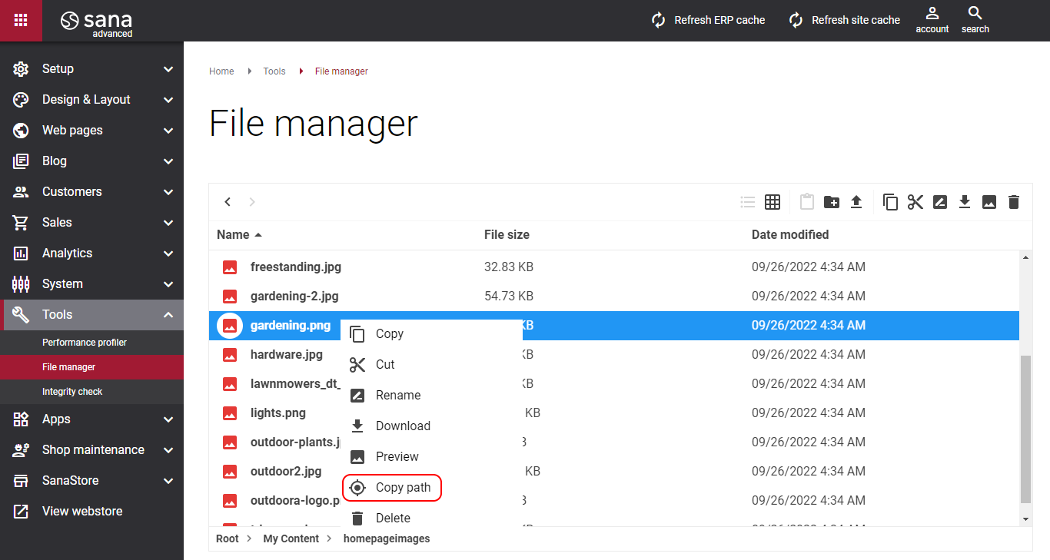
Task: Sort by Name column
Action: (x=239, y=235)
